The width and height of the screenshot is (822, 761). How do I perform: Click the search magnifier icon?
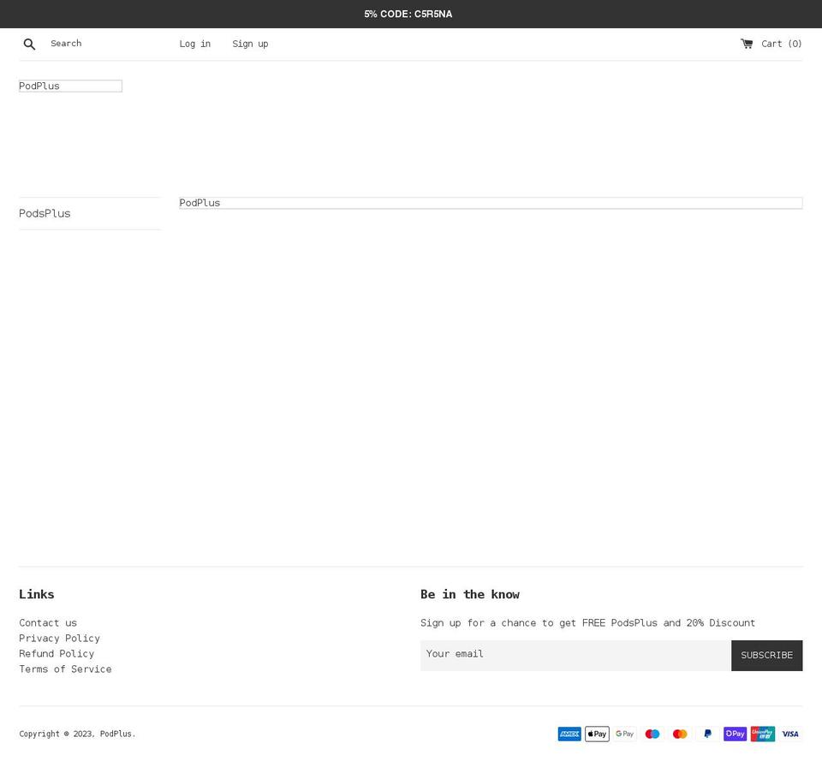pos(29,44)
